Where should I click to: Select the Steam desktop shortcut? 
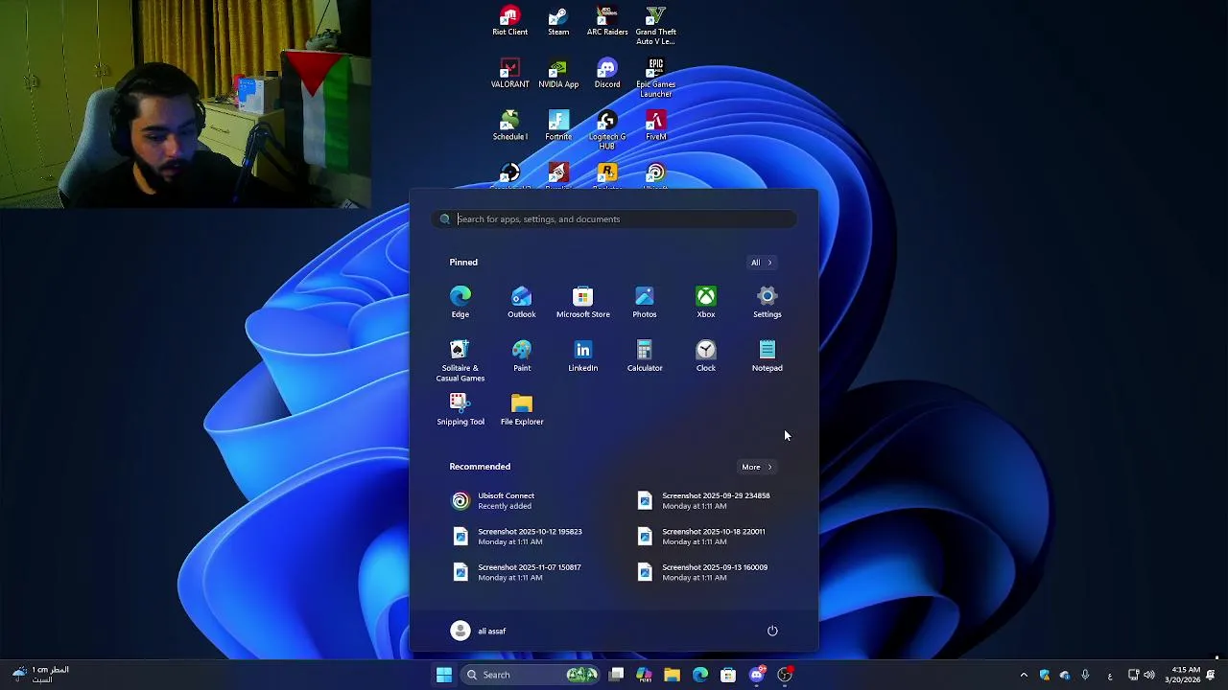(558, 21)
